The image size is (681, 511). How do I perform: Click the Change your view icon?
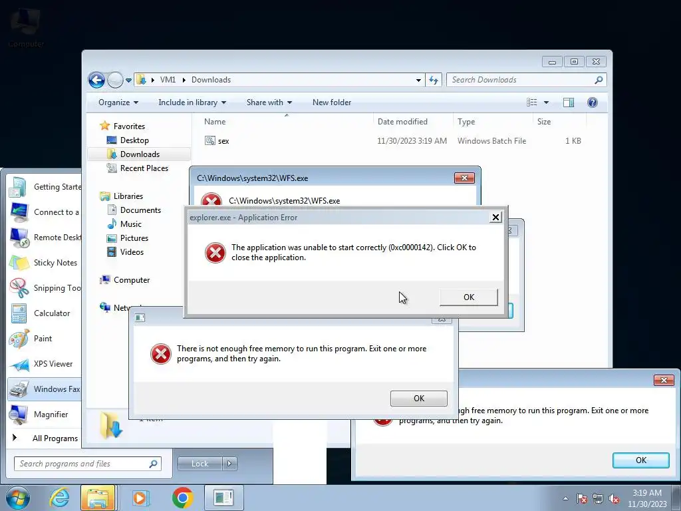click(532, 102)
